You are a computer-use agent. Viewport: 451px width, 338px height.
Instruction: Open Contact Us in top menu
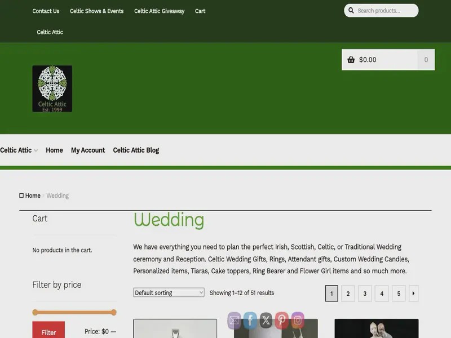tap(46, 11)
